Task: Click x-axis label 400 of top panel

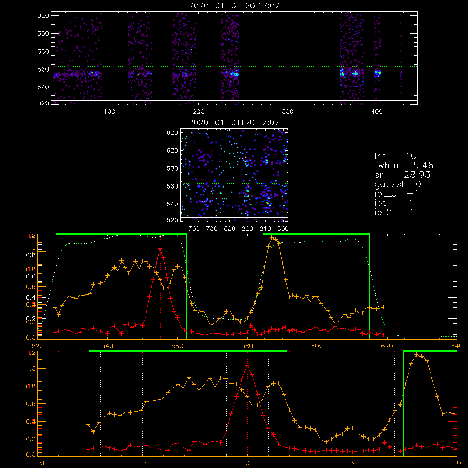Action: coord(377,112)
